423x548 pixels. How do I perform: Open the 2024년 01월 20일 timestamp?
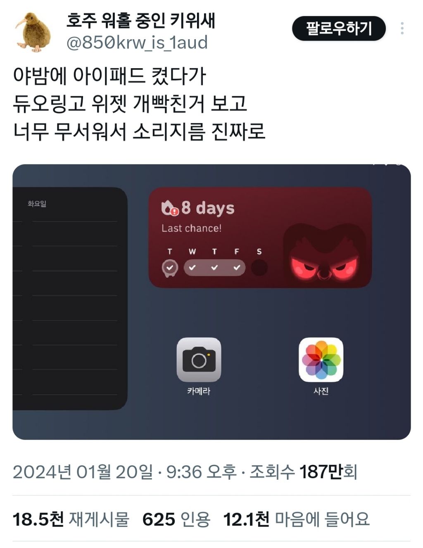coord(83,472)
